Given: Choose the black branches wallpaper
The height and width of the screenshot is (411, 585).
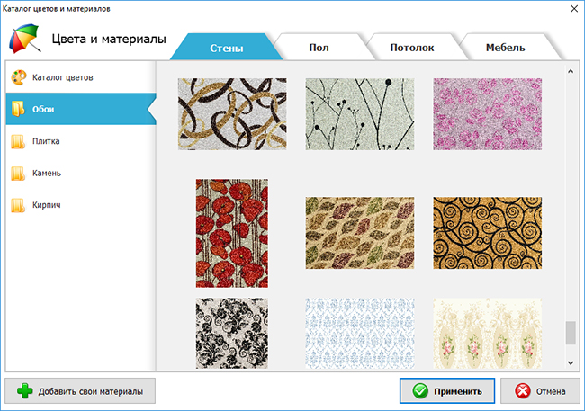Looking at the screenshot, I should point(360,114).
